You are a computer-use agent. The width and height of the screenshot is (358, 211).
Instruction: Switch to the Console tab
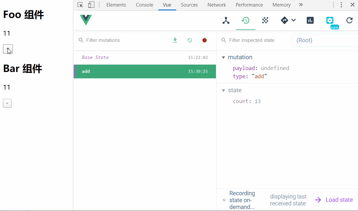(144, 5)
